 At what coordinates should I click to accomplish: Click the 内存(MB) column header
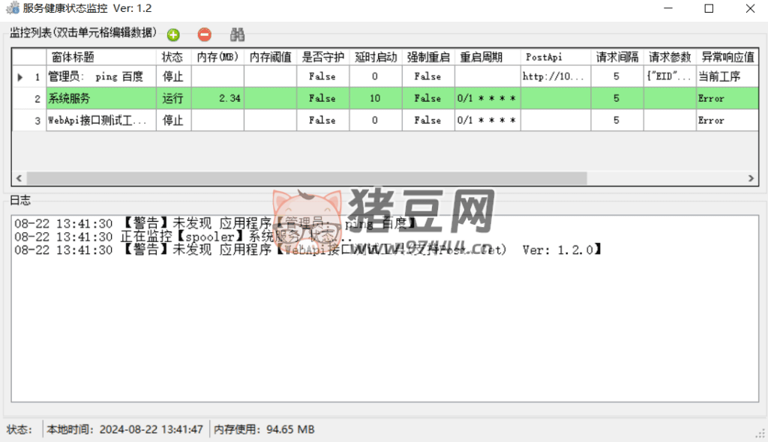[217, 57]
